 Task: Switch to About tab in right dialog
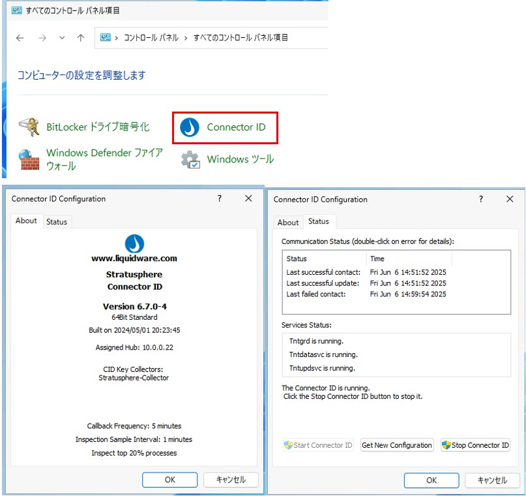288,223
